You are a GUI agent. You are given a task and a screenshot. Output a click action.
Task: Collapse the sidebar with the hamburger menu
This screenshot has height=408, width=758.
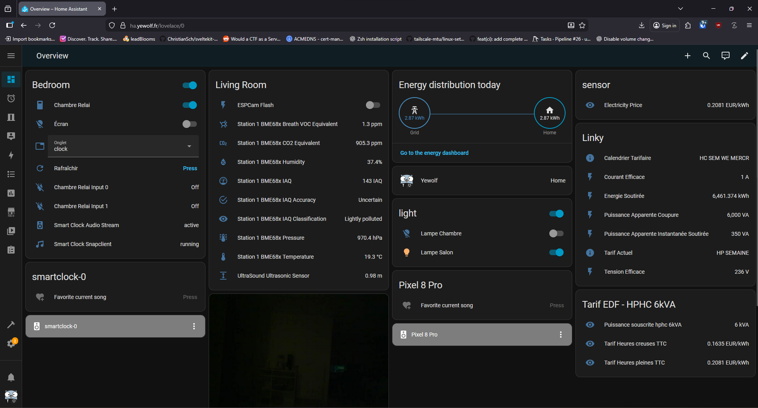click(11, 56)
